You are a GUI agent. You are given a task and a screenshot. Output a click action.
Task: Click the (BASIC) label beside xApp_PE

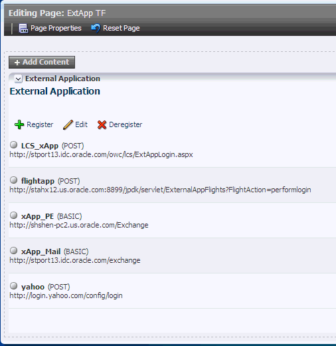coord(70,216)
